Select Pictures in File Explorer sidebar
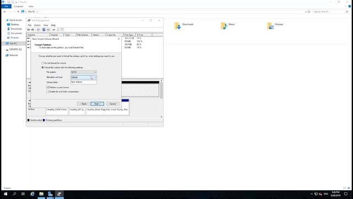 15,38
